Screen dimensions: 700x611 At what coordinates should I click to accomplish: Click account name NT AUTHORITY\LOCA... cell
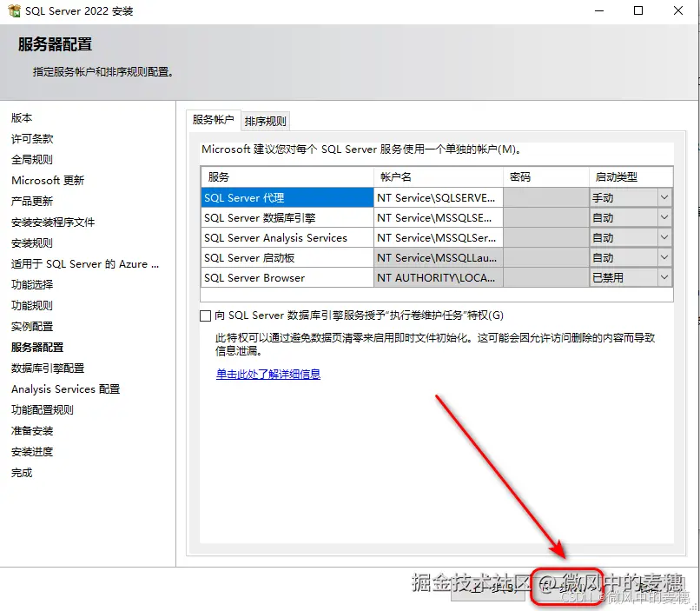(439, 278)
